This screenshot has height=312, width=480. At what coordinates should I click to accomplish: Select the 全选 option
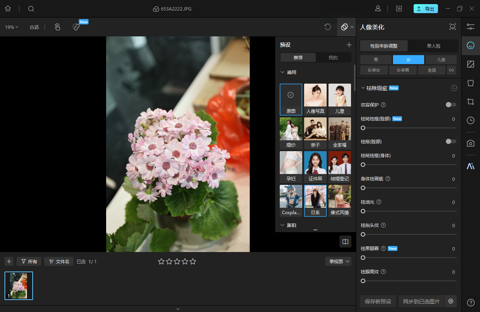pyautogui.click(x=432, y=70)
